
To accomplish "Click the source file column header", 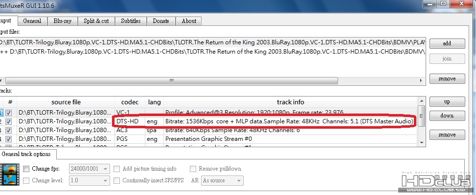I will (x=66, y=102).
